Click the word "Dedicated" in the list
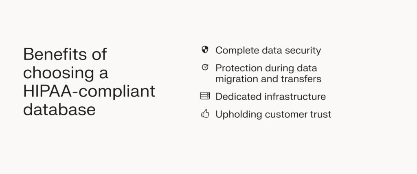Image resolution: width=417 pixels, height=174 pixels. (237, 97)
